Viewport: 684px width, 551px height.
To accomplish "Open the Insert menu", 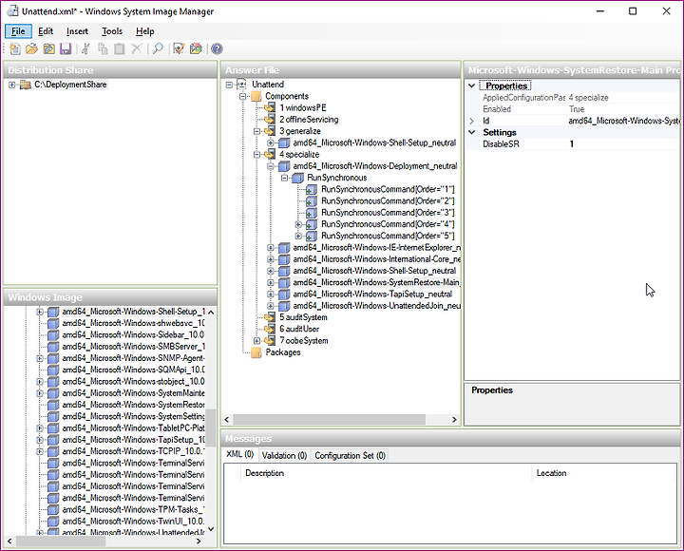I will coord(77,31).
